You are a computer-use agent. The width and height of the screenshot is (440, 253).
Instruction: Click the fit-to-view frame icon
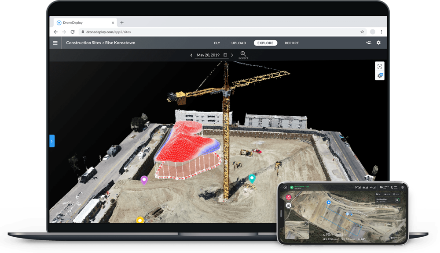[380, 66]
